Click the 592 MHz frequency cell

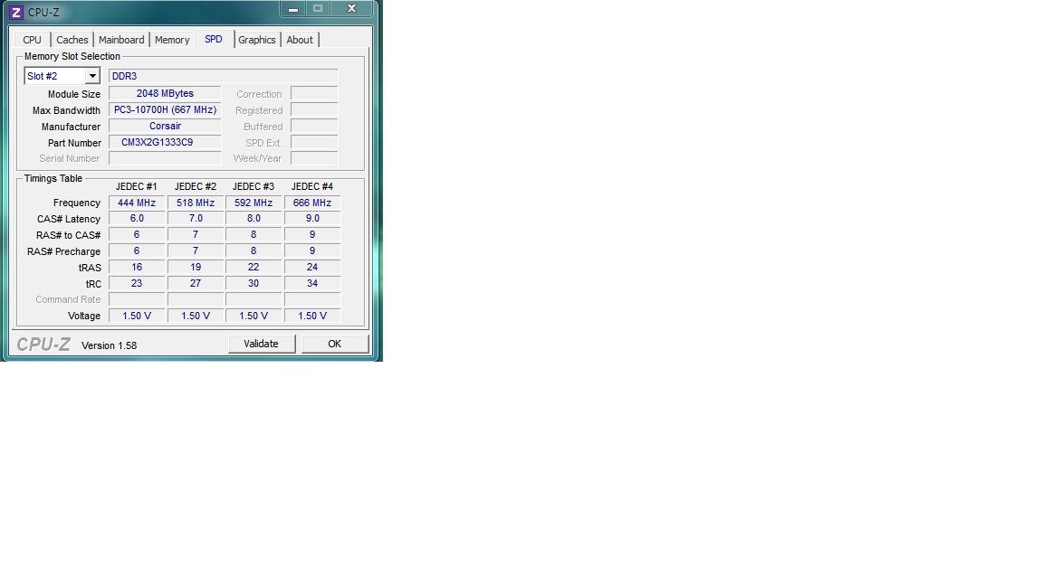pos(254,203)
